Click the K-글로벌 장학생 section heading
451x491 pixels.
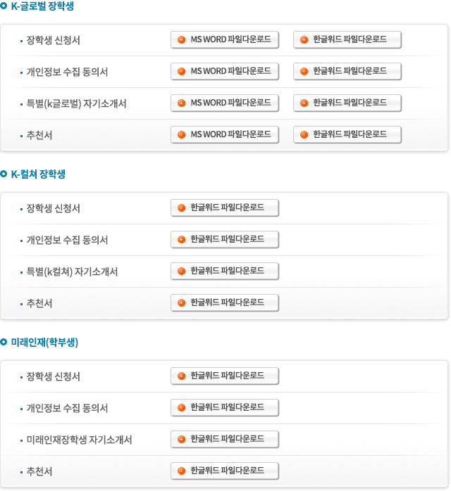(42, 6)
